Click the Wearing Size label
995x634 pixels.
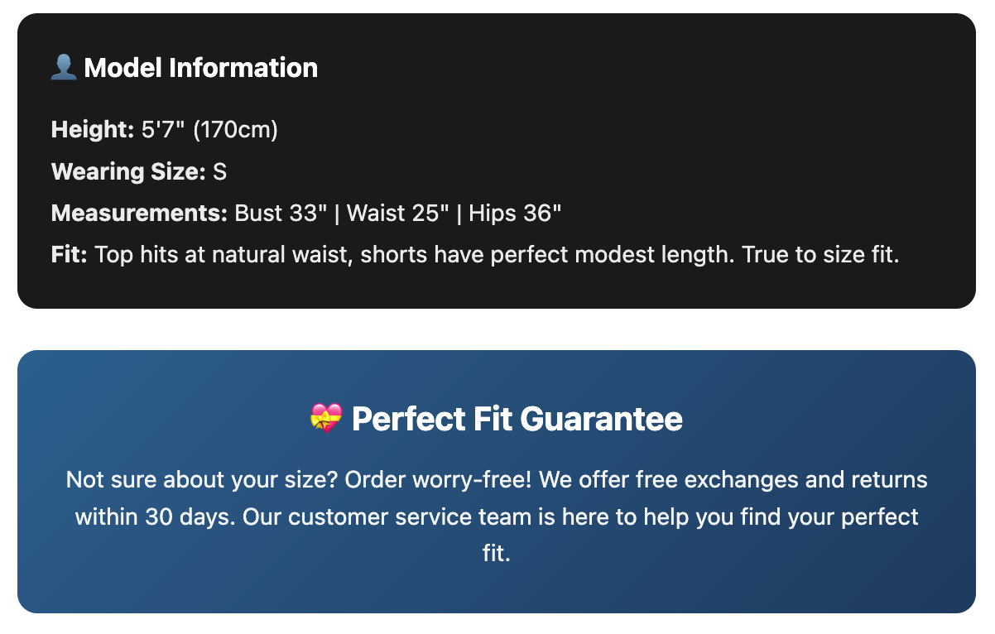point(127,172)
